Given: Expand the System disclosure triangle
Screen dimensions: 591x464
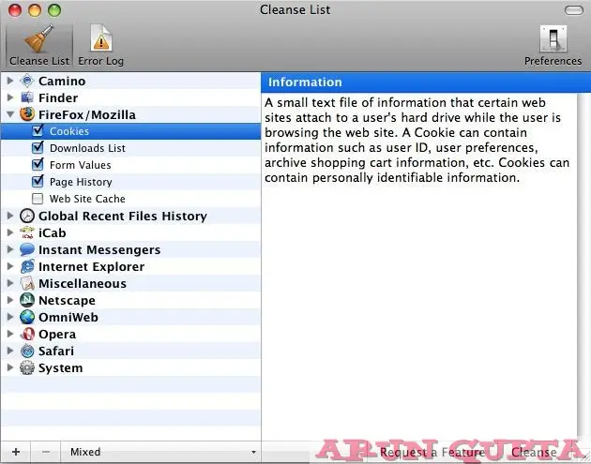Looking at the screenshot, I should coord(10,367).
